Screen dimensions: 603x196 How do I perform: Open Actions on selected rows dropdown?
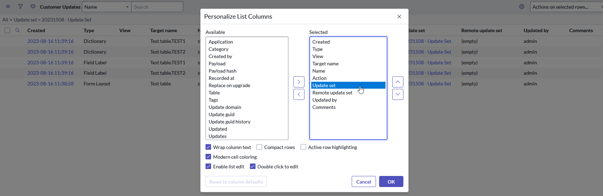click(567, 7)
